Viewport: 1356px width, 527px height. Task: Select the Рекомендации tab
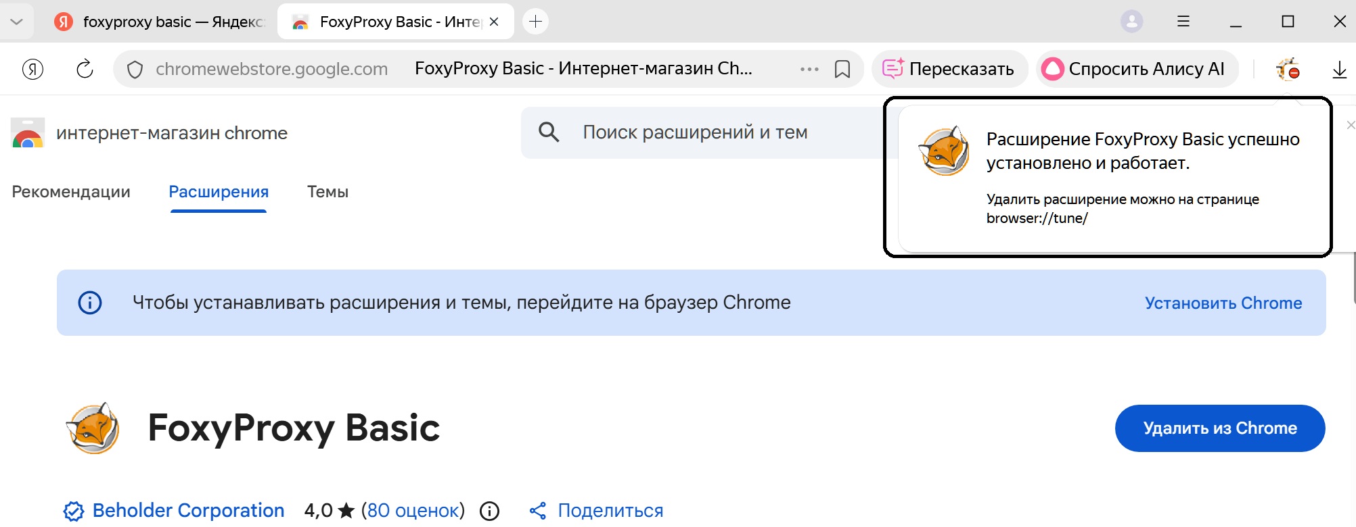click(x=71, y=192)
